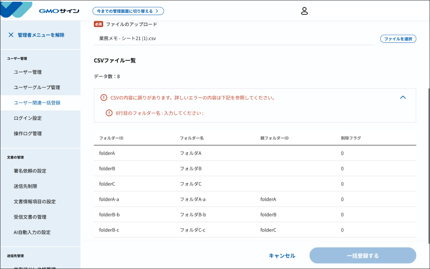The width and height of the screenshot is (430, 269).
Task: Click the uploaded CSV file name field
Action: [234, 39]
